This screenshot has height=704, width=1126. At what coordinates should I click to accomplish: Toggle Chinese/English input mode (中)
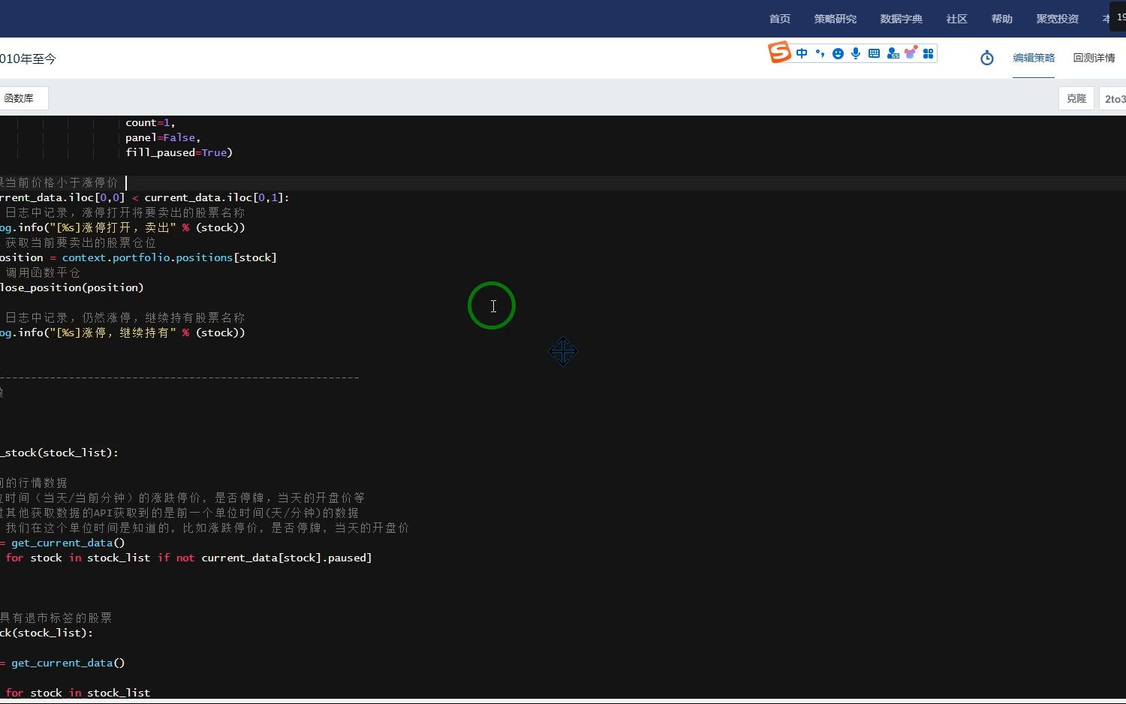tap(802, 53)
